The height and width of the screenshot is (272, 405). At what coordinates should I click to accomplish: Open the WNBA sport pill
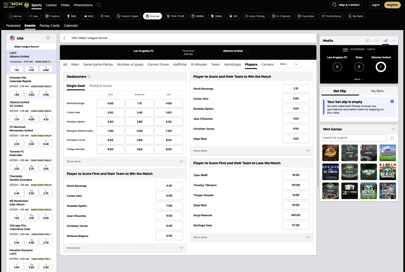pos(198,16)
